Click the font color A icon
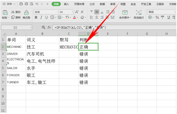This screenshot has width=177, height=114. 74,17
